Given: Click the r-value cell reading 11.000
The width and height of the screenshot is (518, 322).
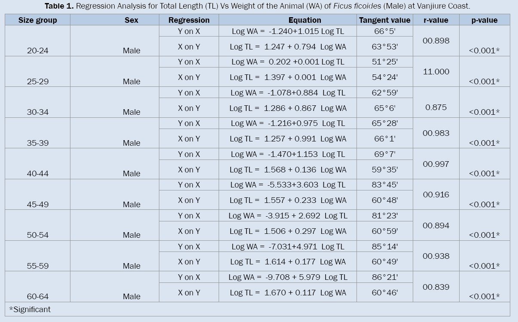Looking at the screenshot, I should click(436, 72).
